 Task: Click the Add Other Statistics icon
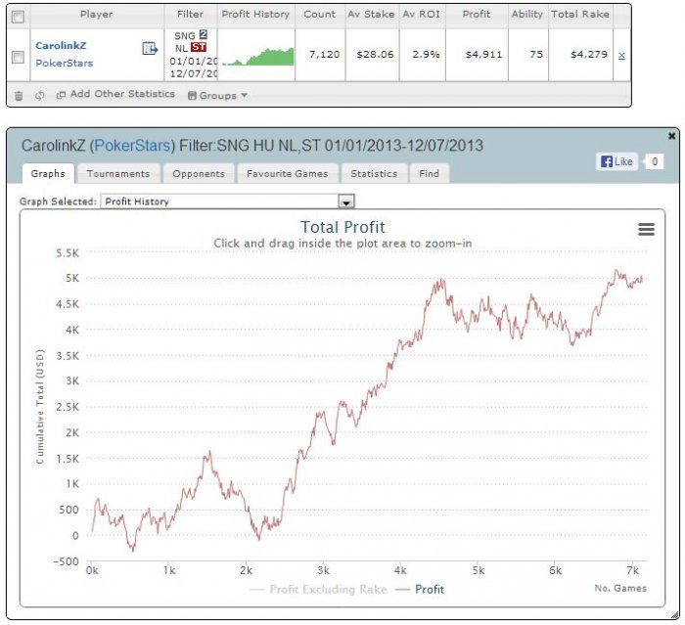[61, 95]
